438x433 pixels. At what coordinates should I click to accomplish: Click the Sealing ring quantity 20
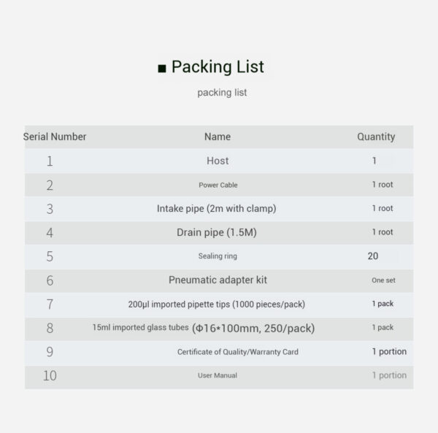point(373,256)
